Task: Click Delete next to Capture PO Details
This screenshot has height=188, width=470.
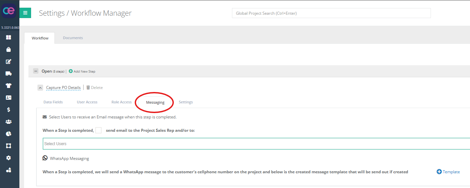Action: [x=95, y=88]
